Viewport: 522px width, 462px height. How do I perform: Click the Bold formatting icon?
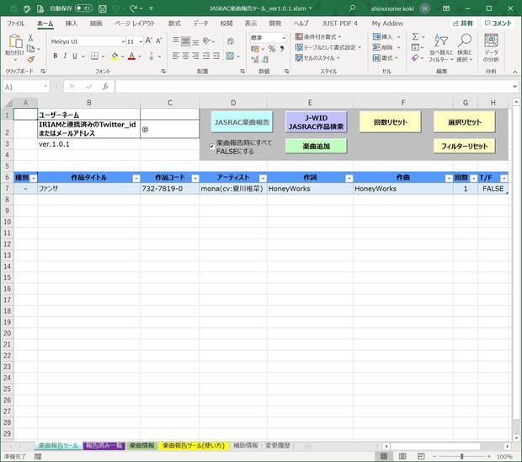[x=56, y=56]
